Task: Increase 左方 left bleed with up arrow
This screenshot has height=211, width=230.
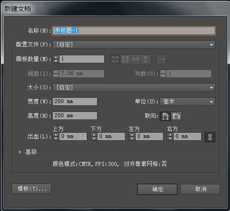Action: (132, 134)
